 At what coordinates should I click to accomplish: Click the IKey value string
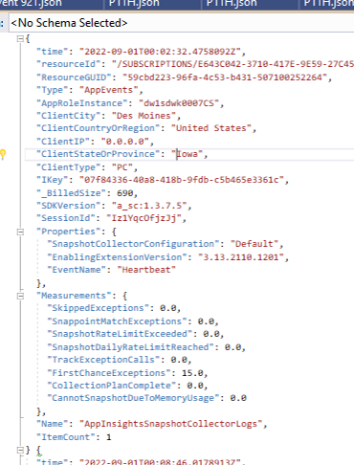point(182,180)
